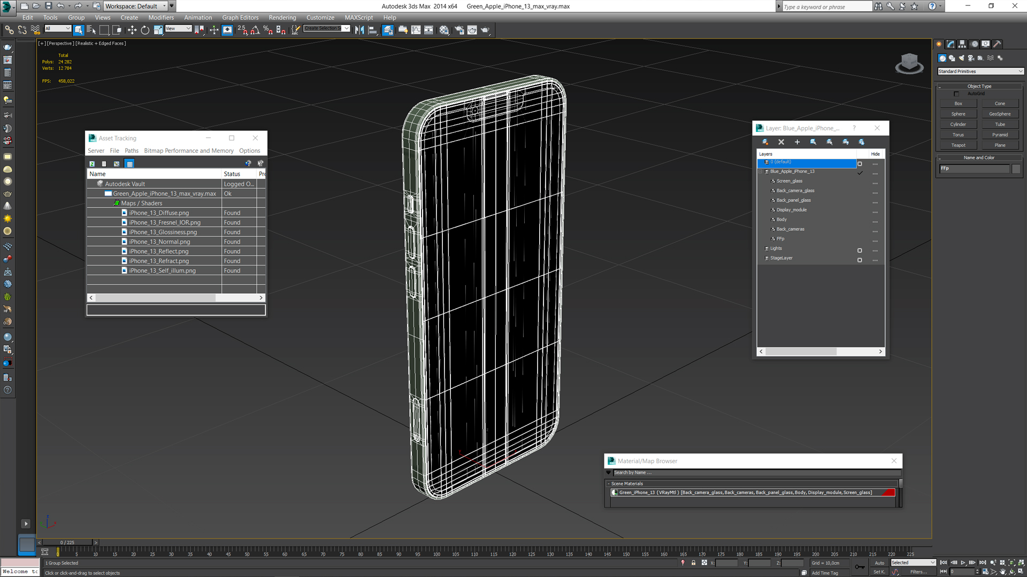The height and width of the screenshot is (577, 1027).
Task: Click ViewCube in viewport corner
Action: pyautogui.click(x=909, y=64)
